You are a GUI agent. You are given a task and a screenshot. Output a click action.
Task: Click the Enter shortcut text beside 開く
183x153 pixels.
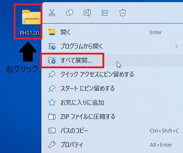coord(156,32)
